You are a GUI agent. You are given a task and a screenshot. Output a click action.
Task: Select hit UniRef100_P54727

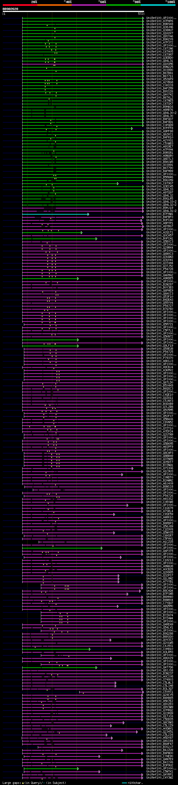tap(159, 306)
